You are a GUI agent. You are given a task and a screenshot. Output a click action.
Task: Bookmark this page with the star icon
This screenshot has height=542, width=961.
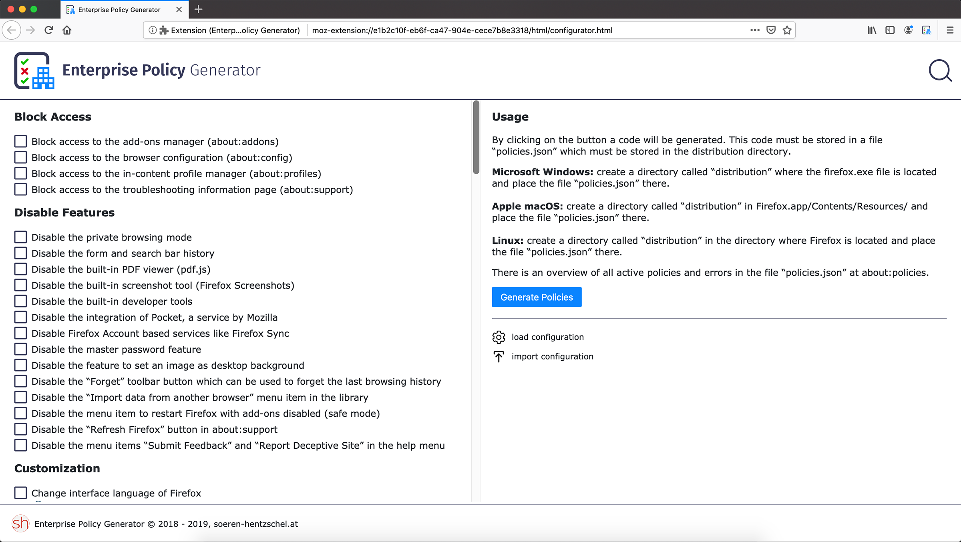coord(787,30)
